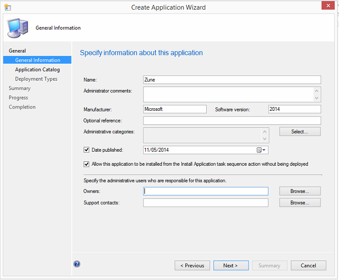Screen dimensions: 339x280
Task: Click Browse button next to Owners
Action: 300,191
